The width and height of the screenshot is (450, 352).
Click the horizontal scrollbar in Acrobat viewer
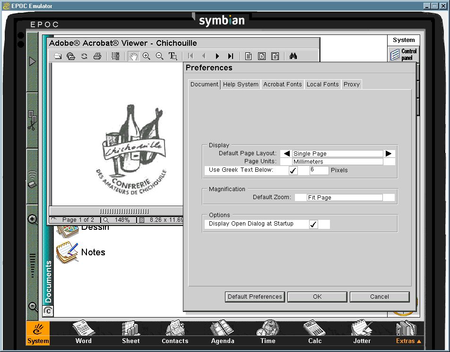click(x=116, y=211)
